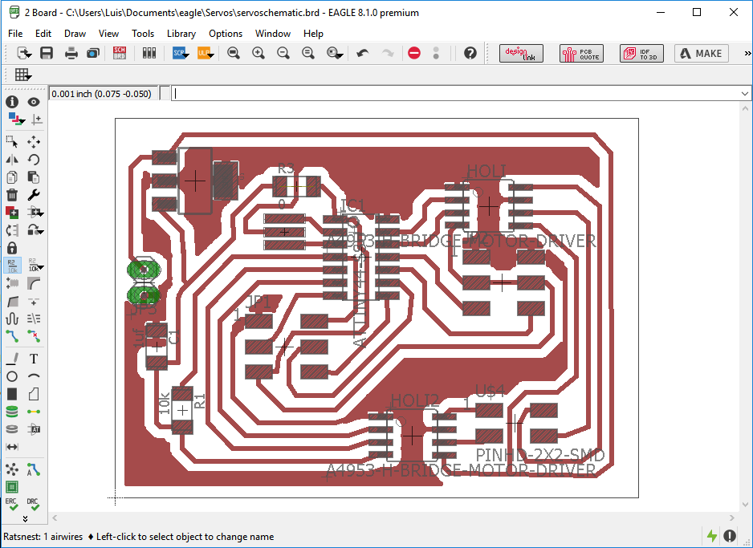The width and height of the screenshot is (753, 548).
Task: Click the IDF to 3D button
Action: [x=641, y=53]
